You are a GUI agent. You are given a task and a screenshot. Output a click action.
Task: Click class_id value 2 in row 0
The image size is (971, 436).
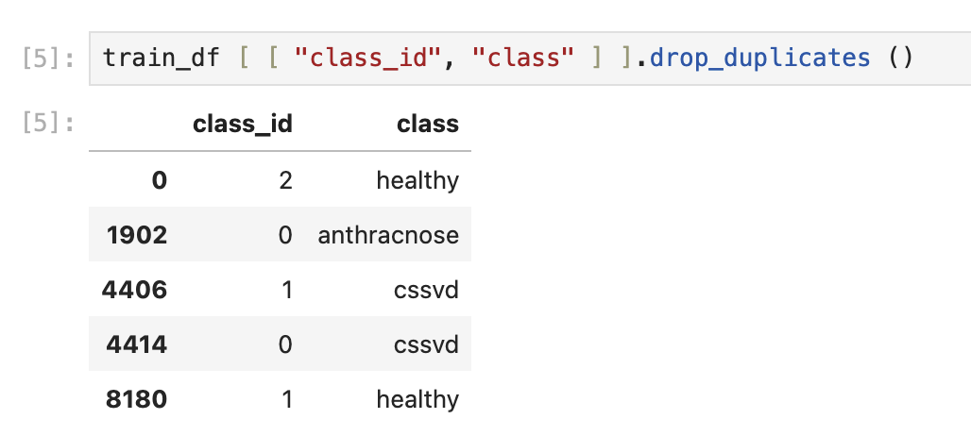(285, 179)
